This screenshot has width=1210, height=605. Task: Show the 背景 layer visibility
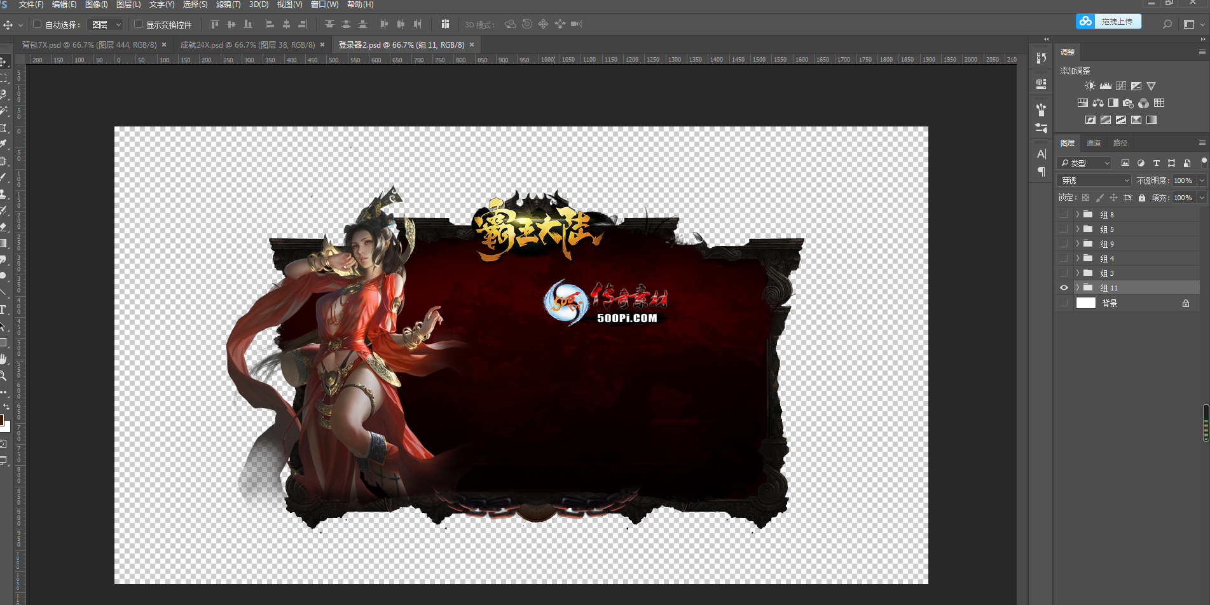[x=1064, y=303]
